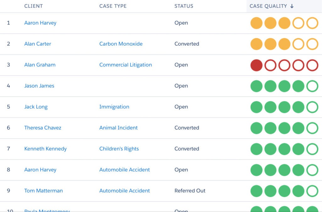This screenshot has height=212, width=322.
Task: Click the fourth empty circle in Aaron Harvey's rating
Action: (x=298, y=23)
